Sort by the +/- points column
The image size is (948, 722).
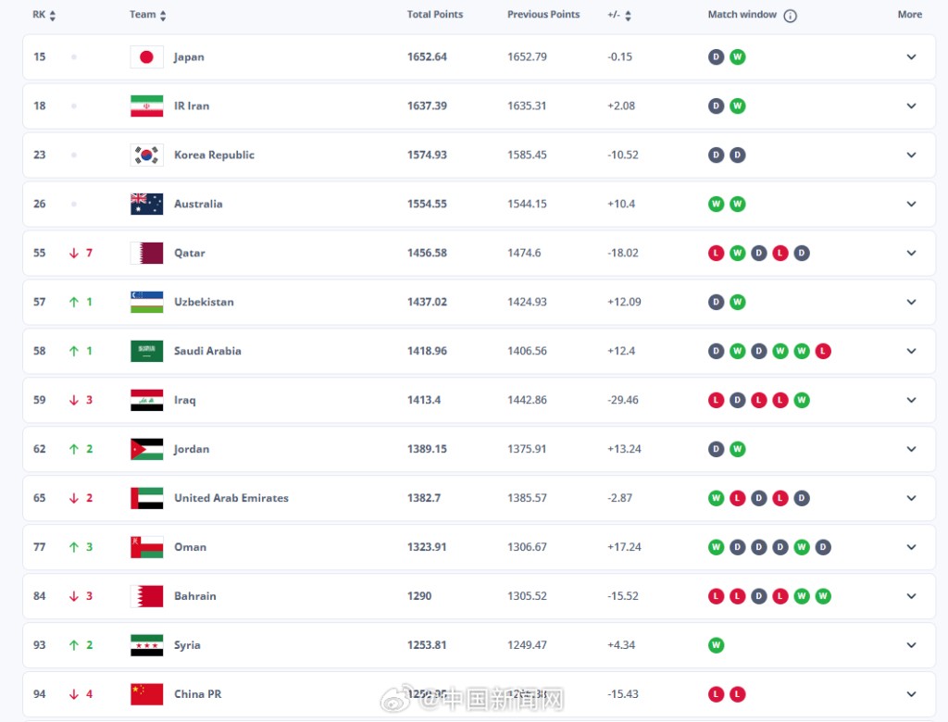[x=619, y=16]
